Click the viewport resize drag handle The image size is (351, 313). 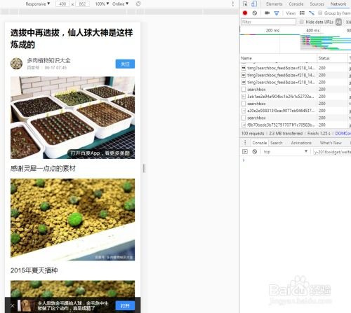tap(144, 168)
